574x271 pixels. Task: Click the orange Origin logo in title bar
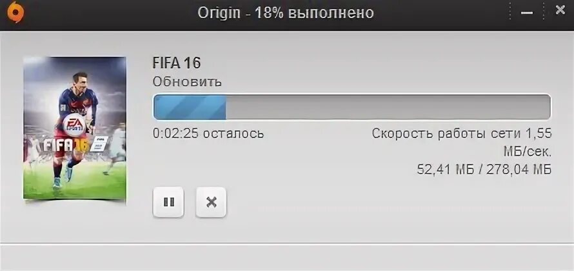tap(16, 12)
